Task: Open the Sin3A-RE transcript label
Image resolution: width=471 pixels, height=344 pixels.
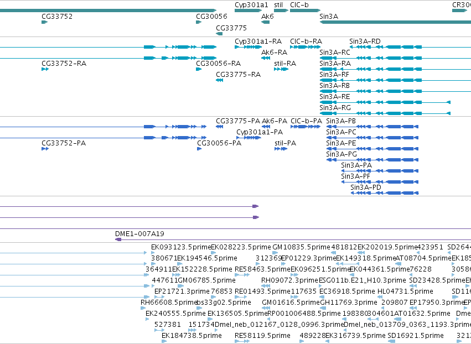Action: [x=335, y=97]
